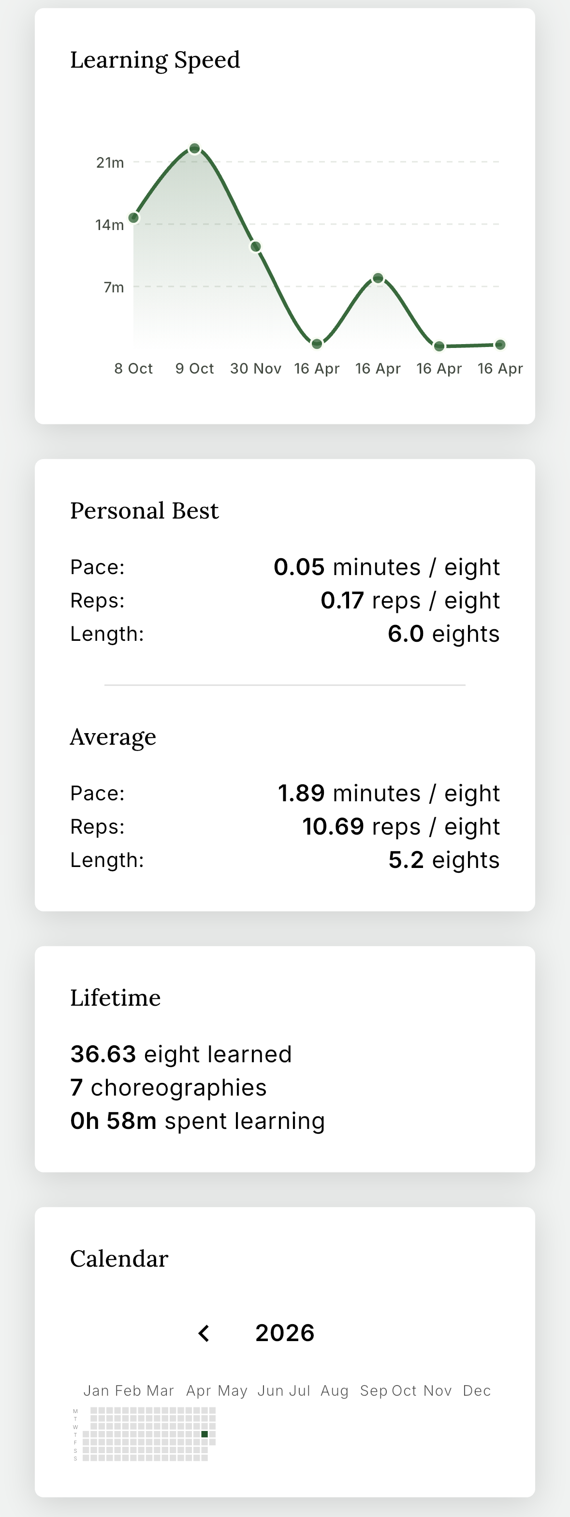
Task: Click the 21m gridline label on the chart
Action: (x=111, y=163)
